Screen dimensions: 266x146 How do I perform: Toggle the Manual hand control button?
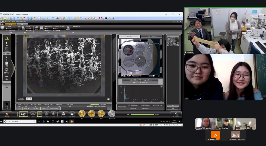pos(112,114)
